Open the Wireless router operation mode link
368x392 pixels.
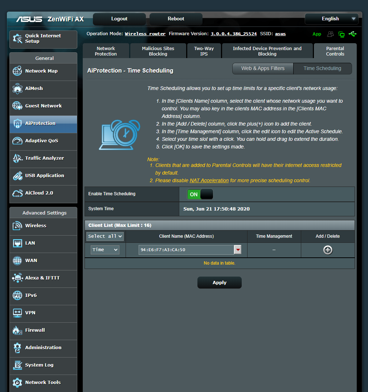tap(145, 34)
